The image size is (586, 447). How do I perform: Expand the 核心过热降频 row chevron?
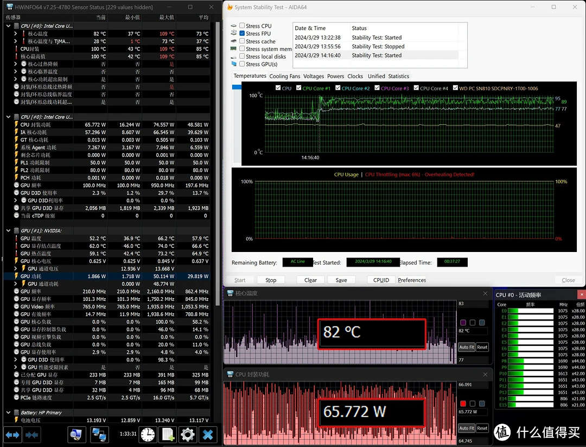click(16, 64)
